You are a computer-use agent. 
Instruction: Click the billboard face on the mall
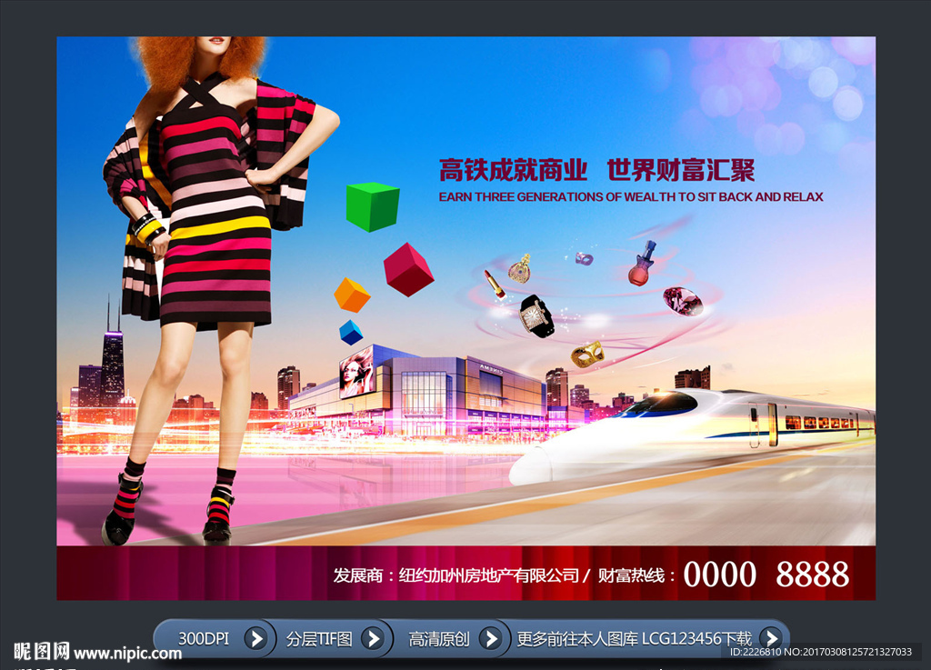coord(356,372)
